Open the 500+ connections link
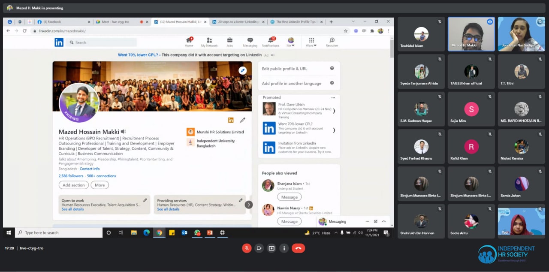This screenshot has height=272, width=549. (x=101, y=176)
